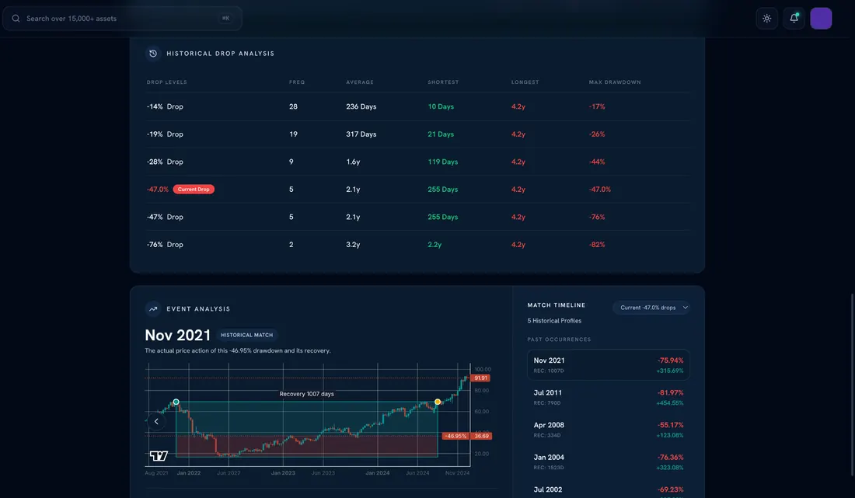The height and width of the screenshot is (498, 855).
Task: Open notifications bell
Action: [794, 19]
